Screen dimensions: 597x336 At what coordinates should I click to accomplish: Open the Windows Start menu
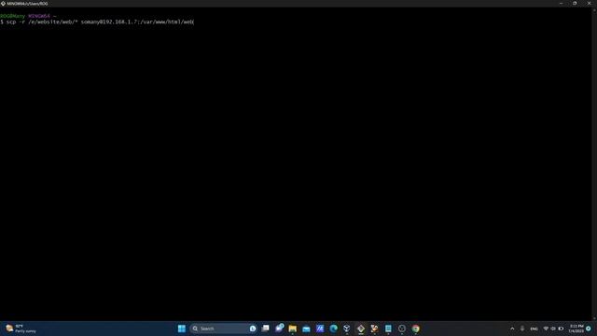[x=182, y=329]
